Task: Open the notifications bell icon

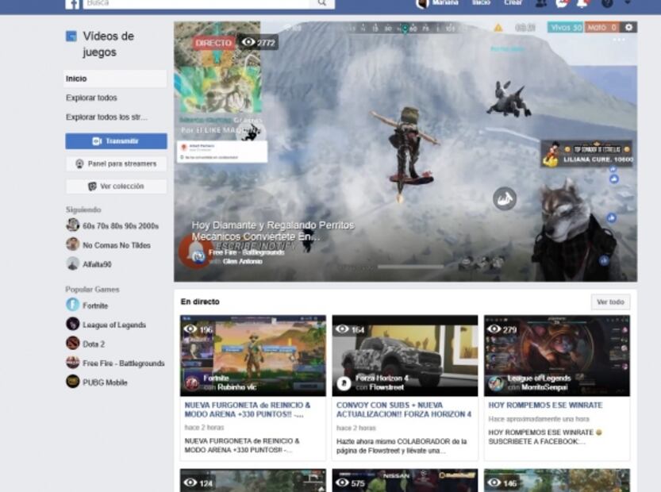Action: pyautogui.click(x=582, y=3)
